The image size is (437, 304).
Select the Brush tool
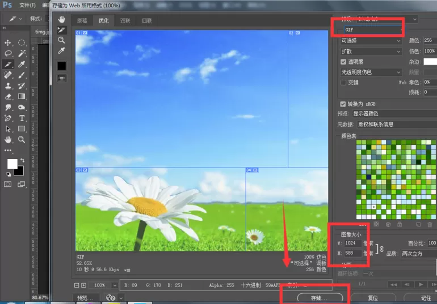pos(22,75)
